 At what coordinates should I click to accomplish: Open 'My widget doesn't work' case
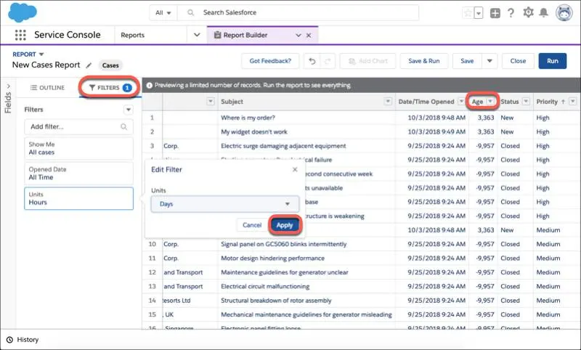(x=253, y=132)
